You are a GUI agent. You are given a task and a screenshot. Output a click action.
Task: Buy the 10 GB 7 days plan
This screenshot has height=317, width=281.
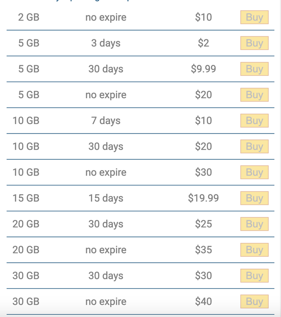click(x=254, y=120)
